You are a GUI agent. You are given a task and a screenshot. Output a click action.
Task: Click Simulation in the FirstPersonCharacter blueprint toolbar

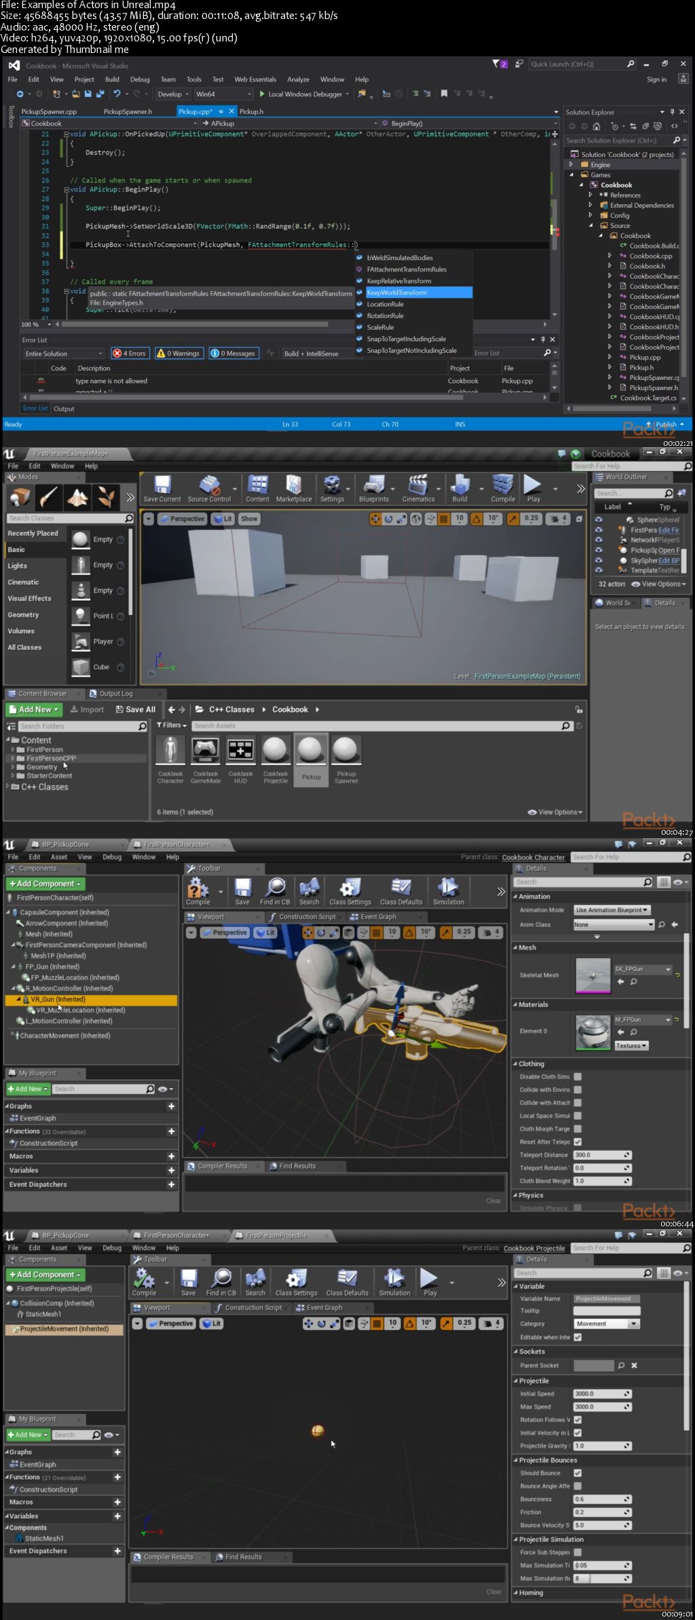tap(449, 891)
